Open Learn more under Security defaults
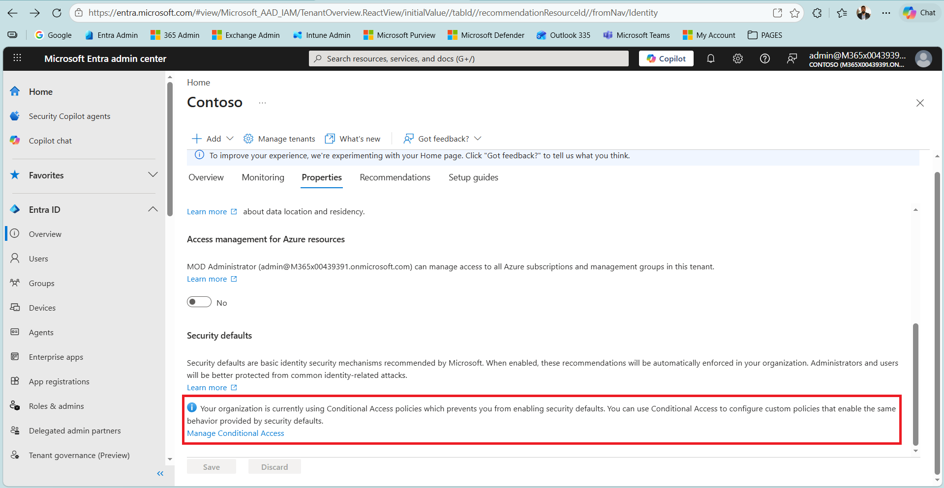944x488 pixels. tap(212, 388)
